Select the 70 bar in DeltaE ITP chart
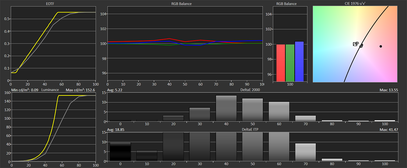 coord(305,152)
